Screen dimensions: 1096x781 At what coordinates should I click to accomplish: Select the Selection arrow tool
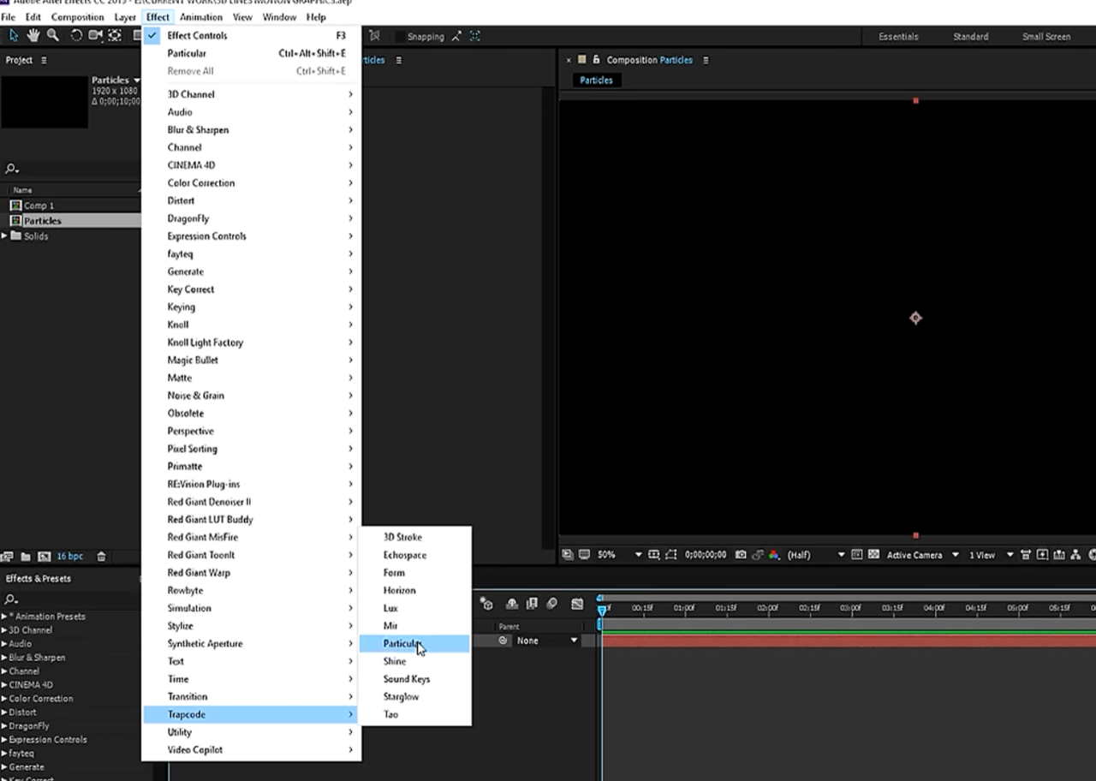[13, 36]
